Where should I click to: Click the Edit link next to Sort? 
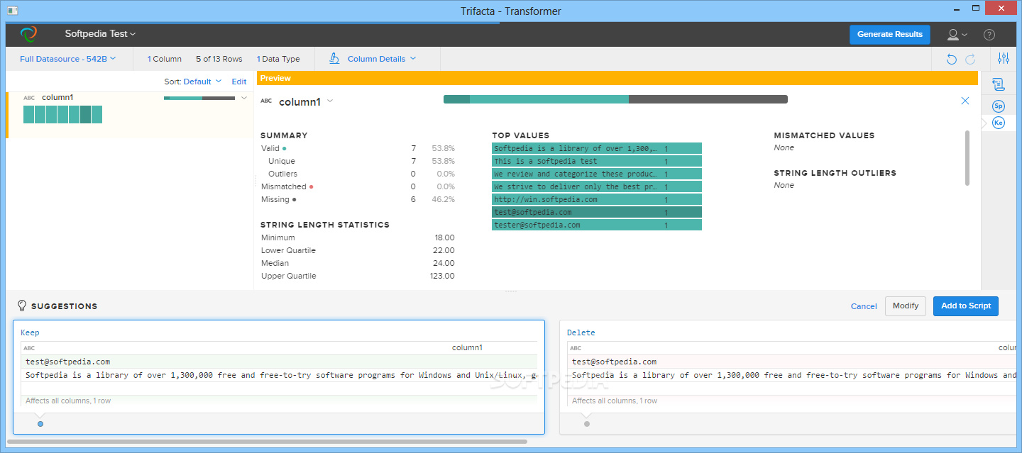[x=239, y=82]
